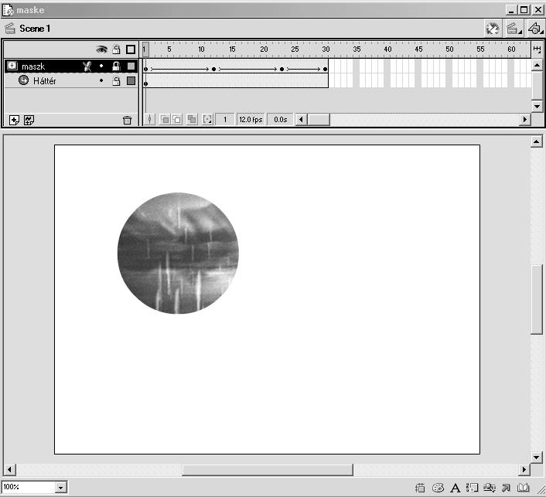Click the timeline vertical scroll up arrow

[537, 65]
